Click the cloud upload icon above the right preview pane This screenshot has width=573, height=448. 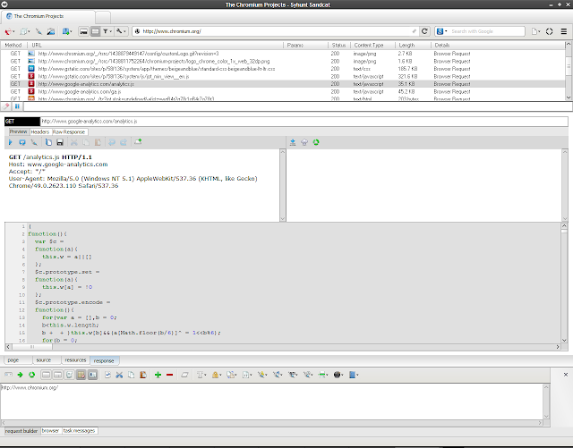click(x=304, y=142)
